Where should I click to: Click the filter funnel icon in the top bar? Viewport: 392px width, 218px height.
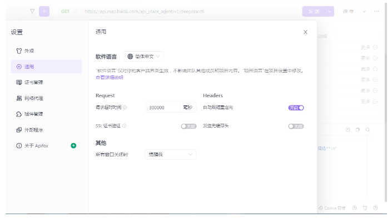coord(32,11)
